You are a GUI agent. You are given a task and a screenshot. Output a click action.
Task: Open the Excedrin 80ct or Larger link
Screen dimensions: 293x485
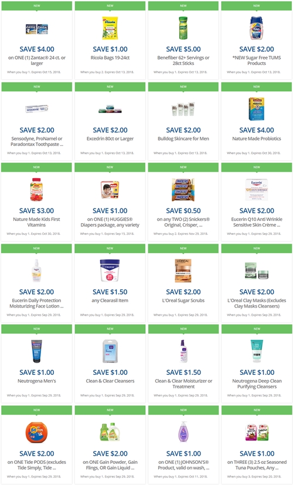[110, 139]
